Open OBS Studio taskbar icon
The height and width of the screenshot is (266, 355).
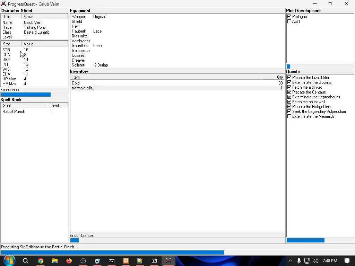pos(83,261)
